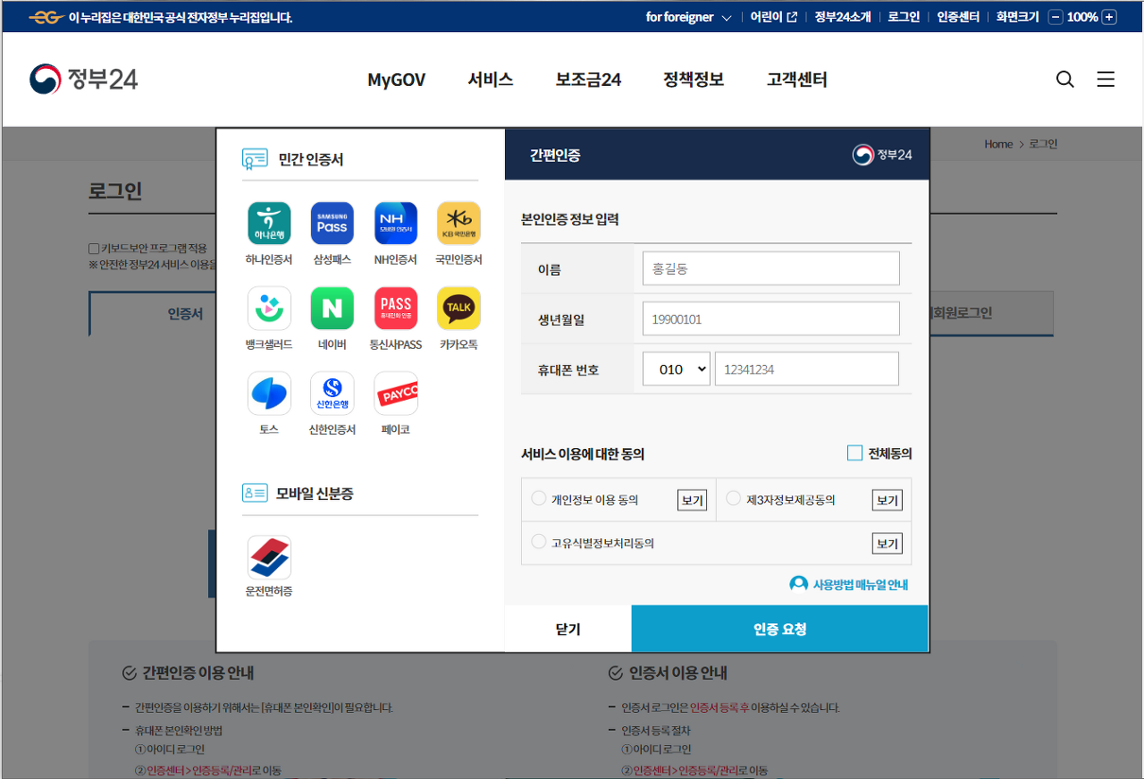Choose the Samsung Pass icon

coord(332,223)
